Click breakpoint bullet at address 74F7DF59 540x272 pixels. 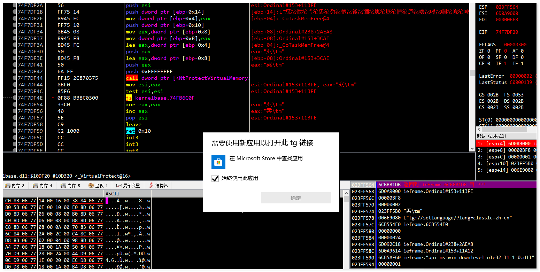click(x=14, y=131)
